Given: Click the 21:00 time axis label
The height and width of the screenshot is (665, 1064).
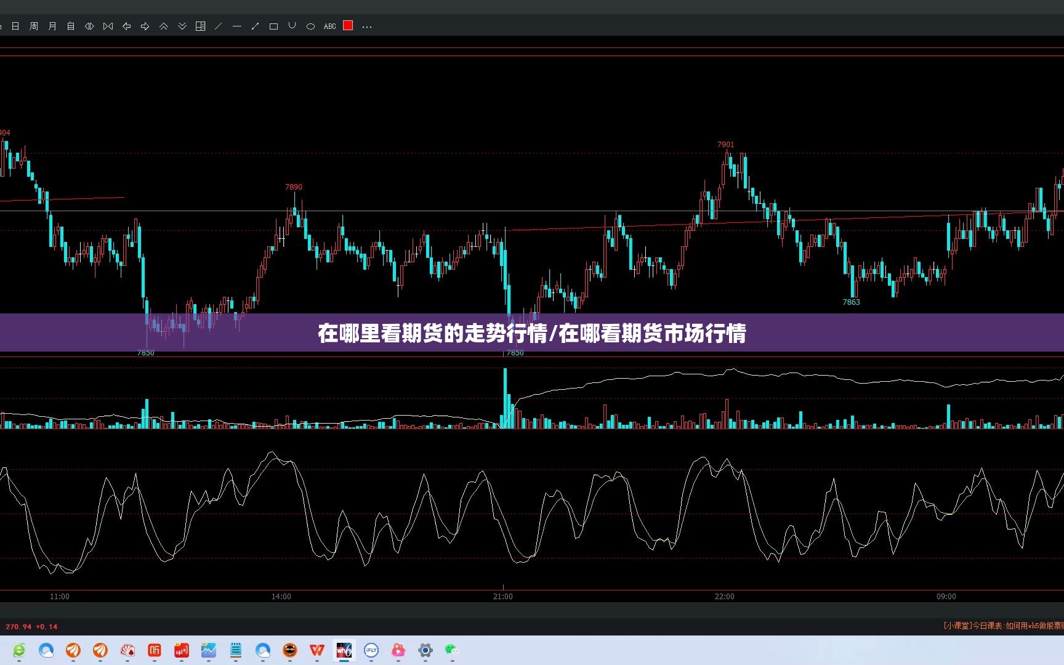Looking at the screenshot, I should (x=503, y=597).
